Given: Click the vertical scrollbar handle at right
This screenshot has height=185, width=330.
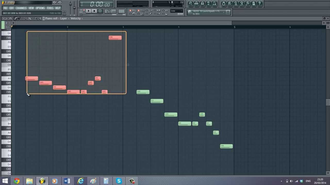Looking at the screenshot, I should point(328,103).
